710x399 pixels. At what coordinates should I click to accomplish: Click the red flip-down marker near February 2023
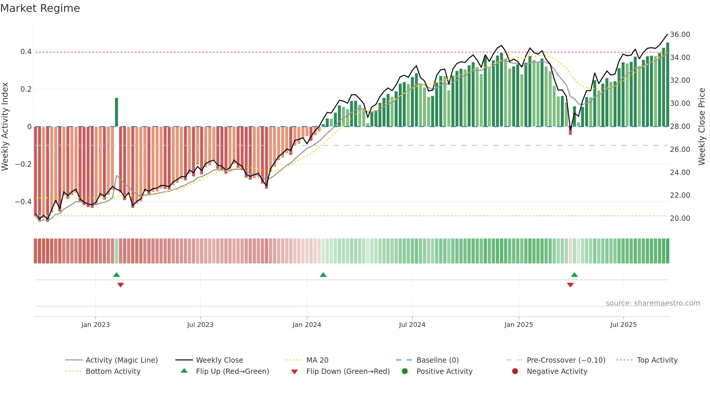120,285
